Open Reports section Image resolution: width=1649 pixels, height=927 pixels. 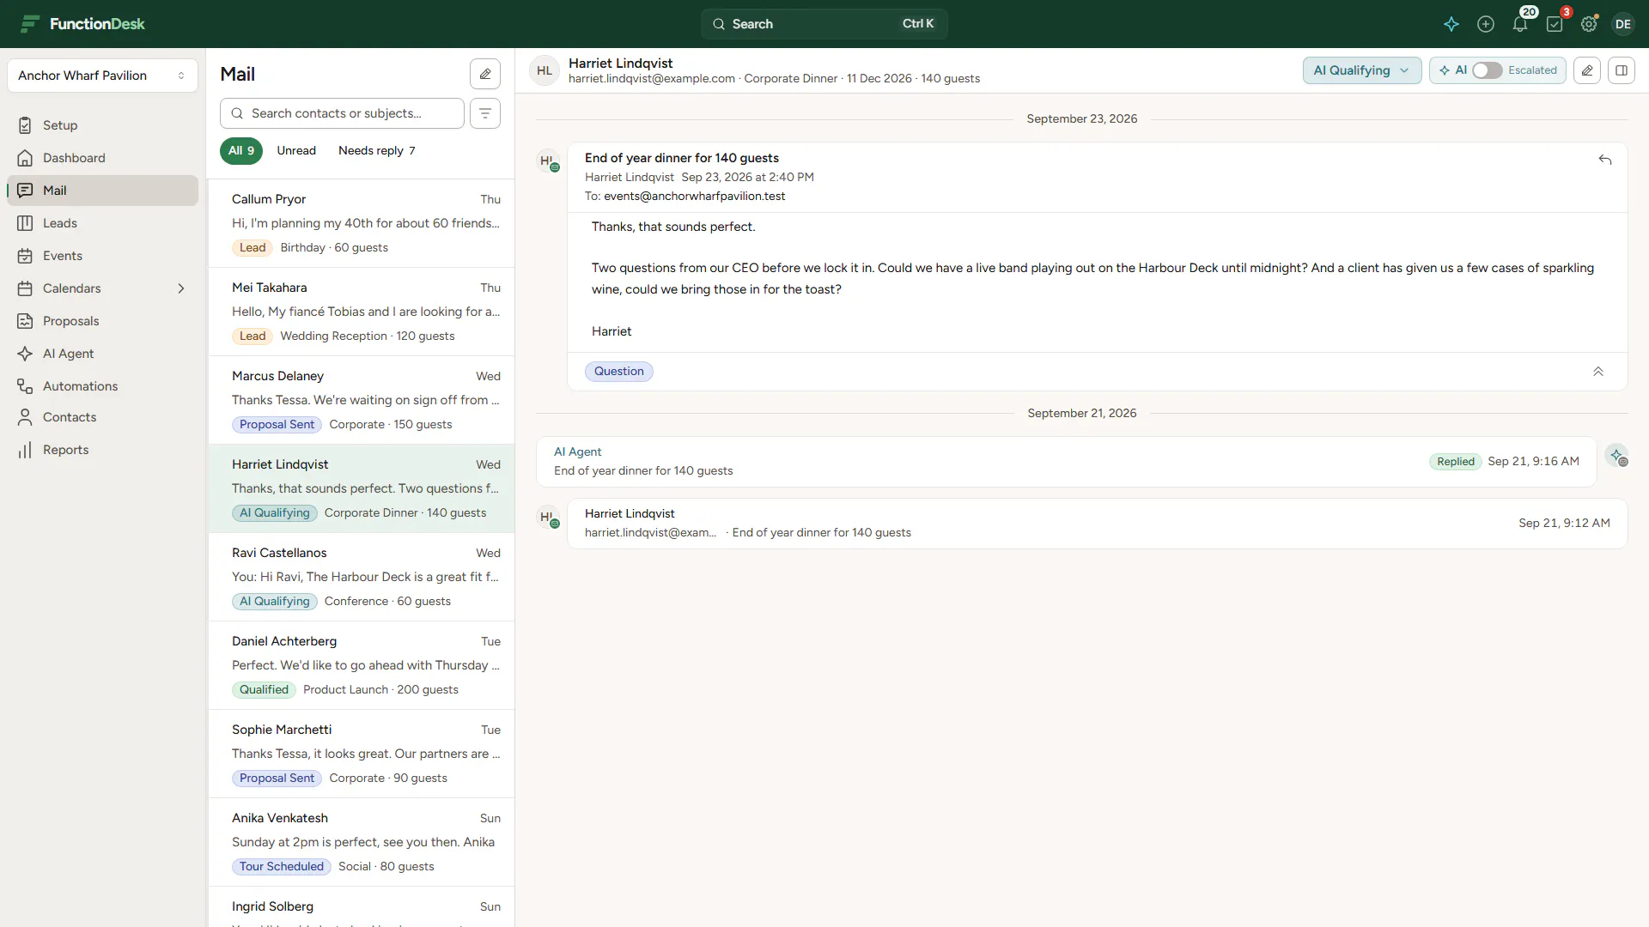102,450
